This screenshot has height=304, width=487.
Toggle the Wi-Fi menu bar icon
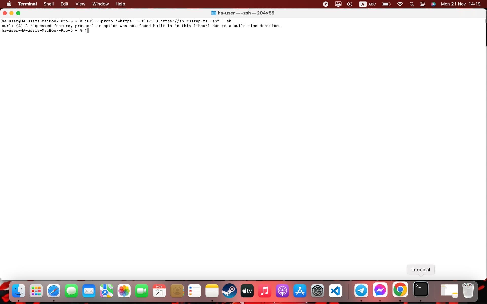pyautogui.click(x=400, y=4)
